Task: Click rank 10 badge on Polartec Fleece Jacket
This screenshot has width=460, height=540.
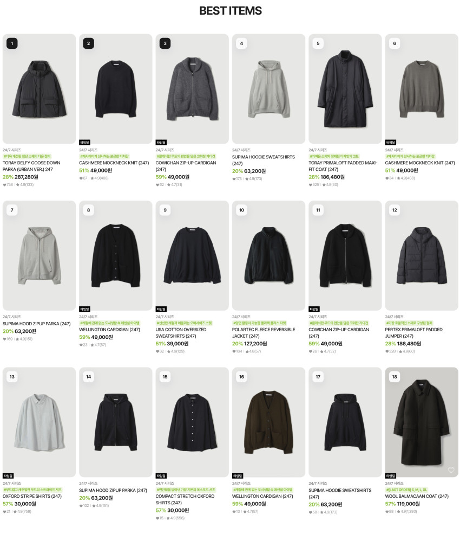Action: 241,210
